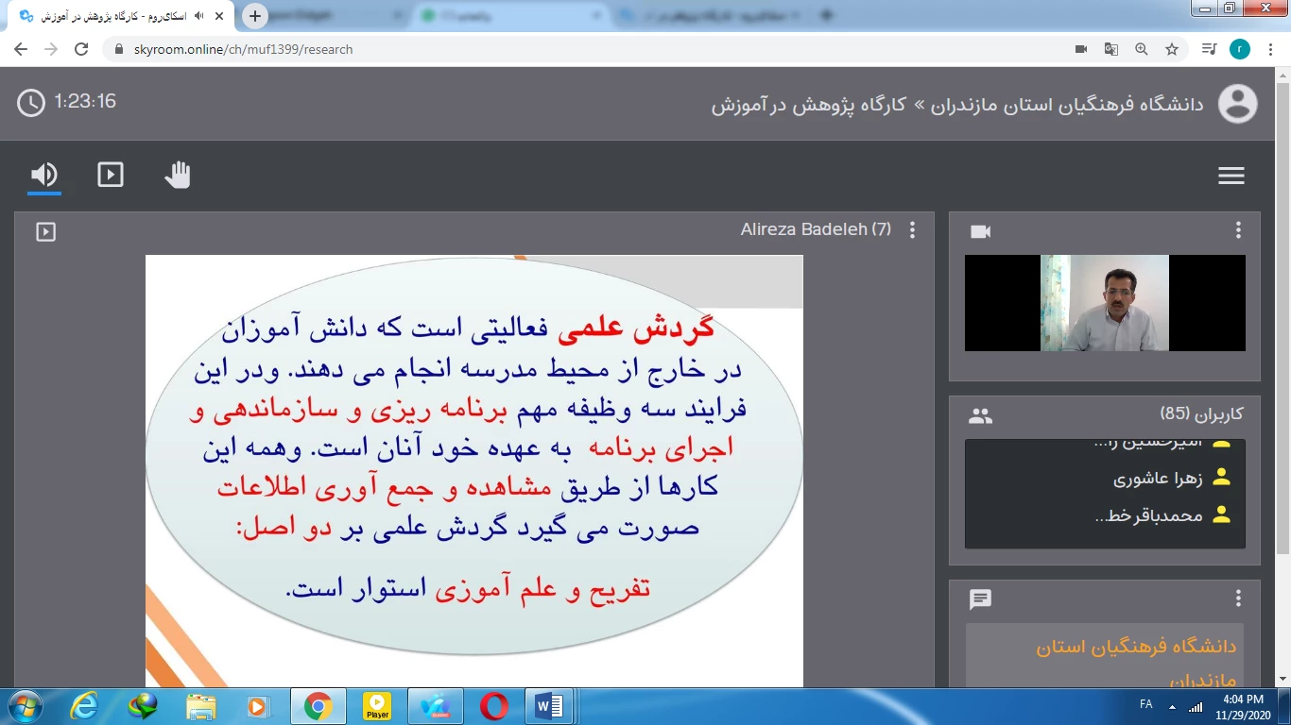Click the chat message icon
Screen dimensions: 1291x725
pos(980,599)
